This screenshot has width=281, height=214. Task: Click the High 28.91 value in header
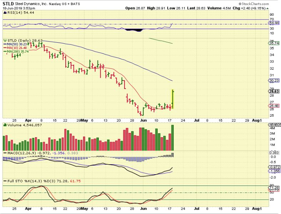pos(156,8)
